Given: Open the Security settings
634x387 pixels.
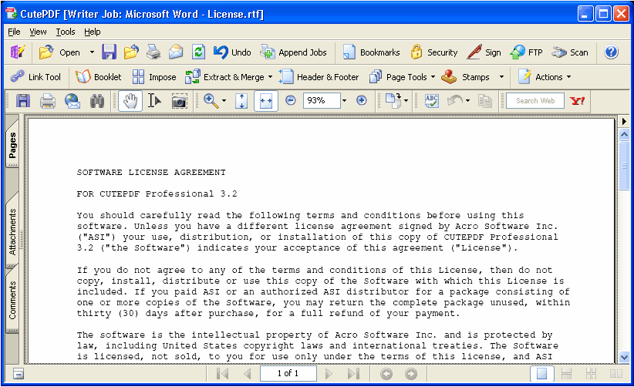Looking at the screenshot, I should click(433, 52).
